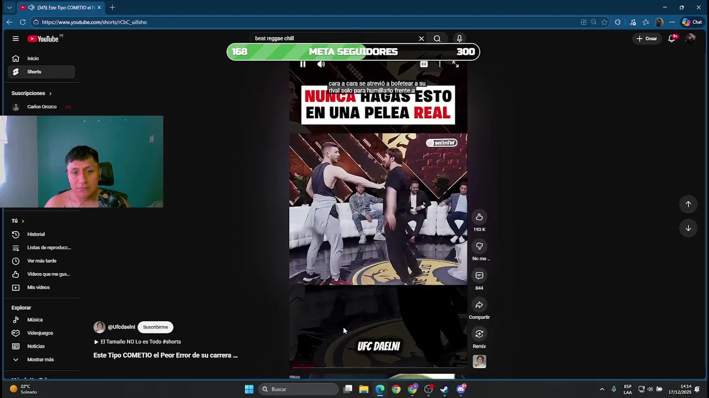Open the browser extensions puzzle icon
Image resolution: width=709 pixels, height=398 pixels.
[618, 22]
